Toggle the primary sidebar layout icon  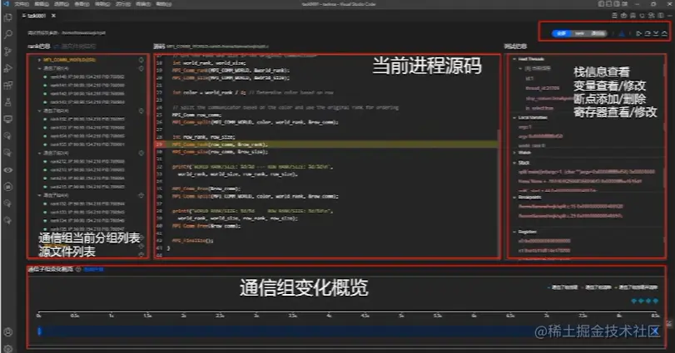coord(602,4)
